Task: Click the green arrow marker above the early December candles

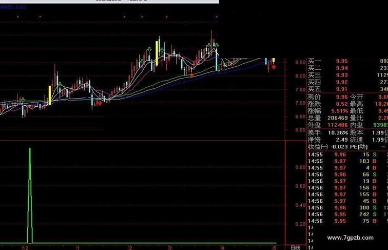Action: click(x=23, y=100)
